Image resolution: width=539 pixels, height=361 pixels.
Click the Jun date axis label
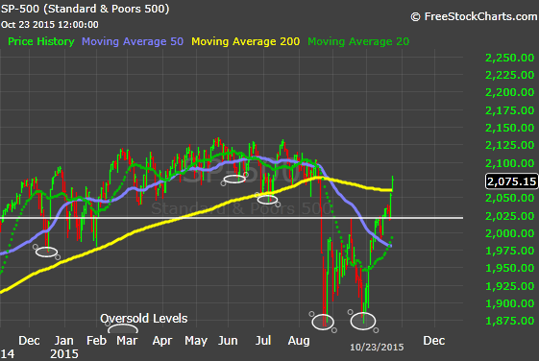(228, 341)
